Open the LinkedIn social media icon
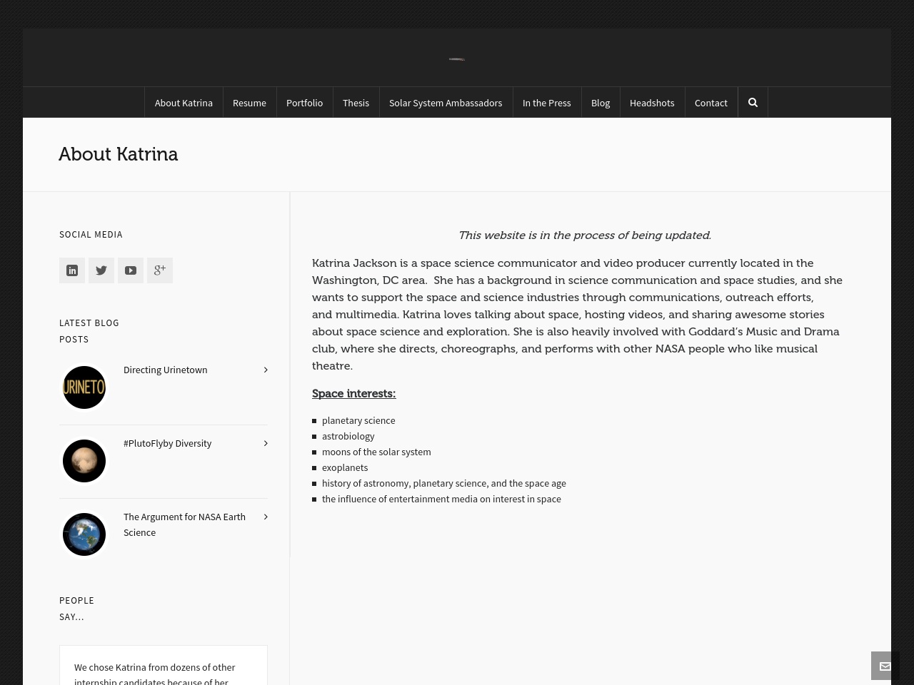Viewport: 914px width, 685px height. [72, 270]
